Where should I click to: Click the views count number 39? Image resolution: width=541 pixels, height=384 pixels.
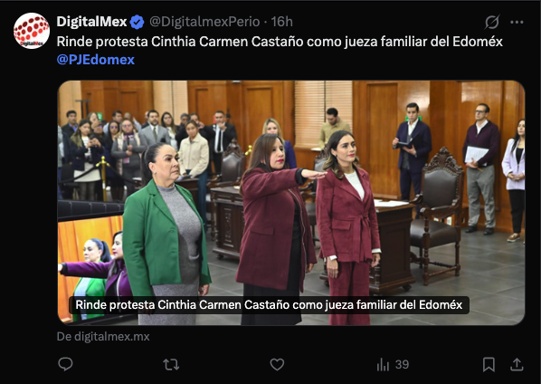coord(402,364)
